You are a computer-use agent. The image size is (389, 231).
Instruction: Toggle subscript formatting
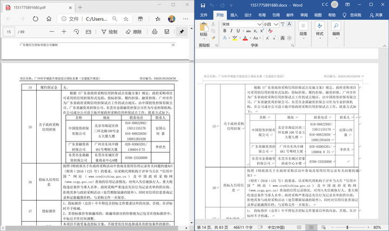(256, 31)
